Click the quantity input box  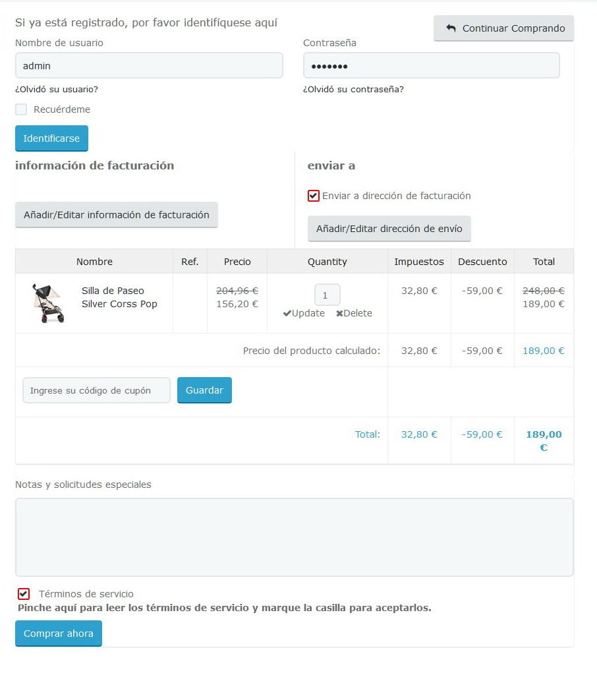(x=327, y=295)
